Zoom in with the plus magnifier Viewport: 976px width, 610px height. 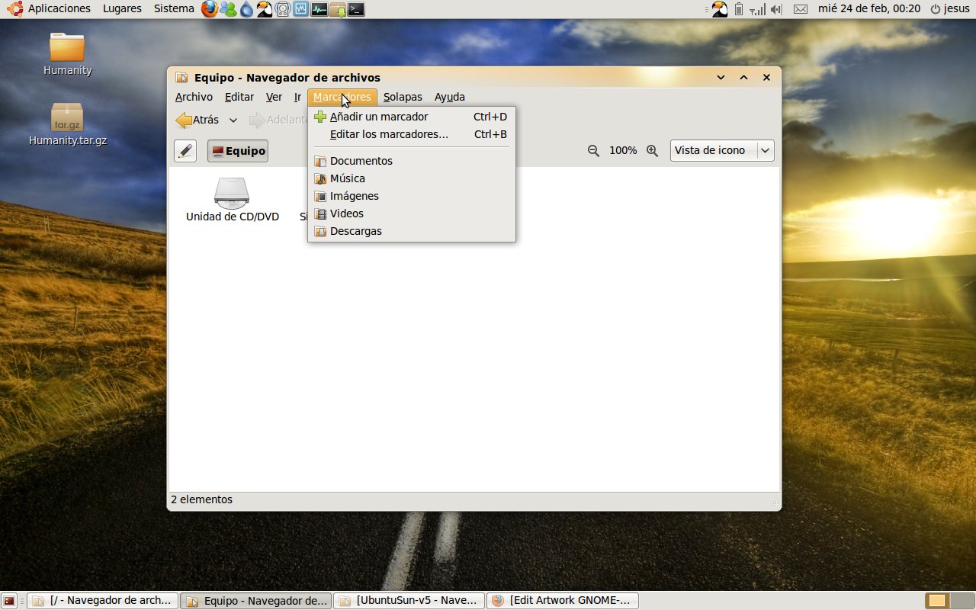tap(652, 151)
